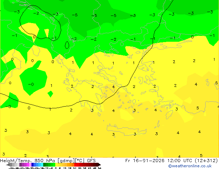Select the GFS model label

(x=91, y=161)
